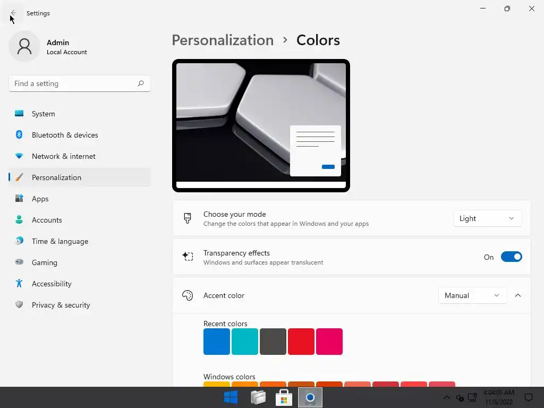Viewport: 544px width, 408px height.
Task: Click the Windows colors heading
Action: 229,377
